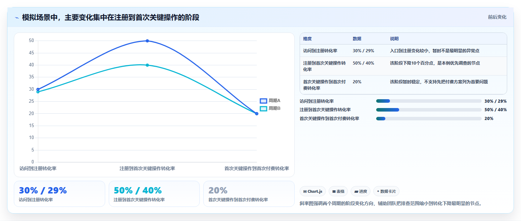Image resolution: width=521 pixels, height=221 pixels.
Task: Click the 周期A data point at 30
Action: [x=38, y=89]
